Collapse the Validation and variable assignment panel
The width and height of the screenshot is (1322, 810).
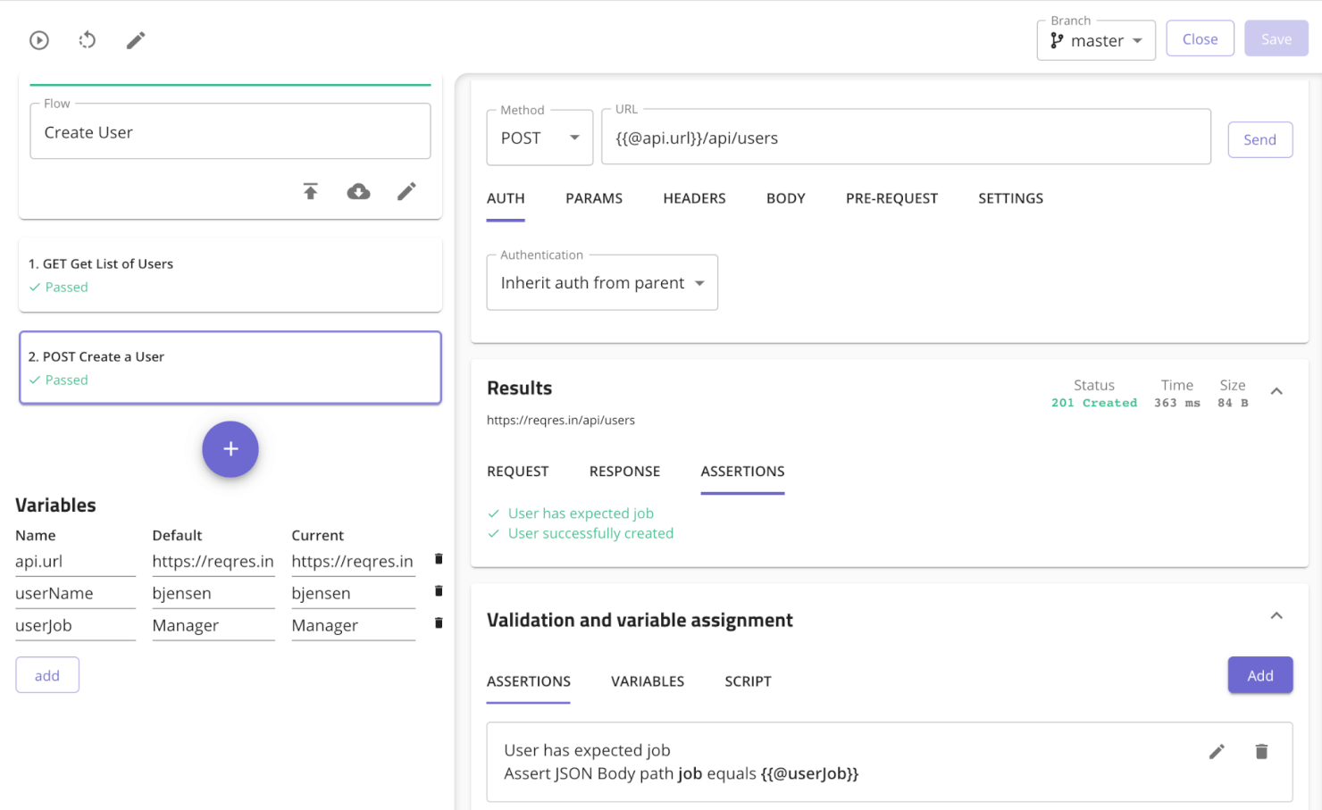click(1276, 615)
